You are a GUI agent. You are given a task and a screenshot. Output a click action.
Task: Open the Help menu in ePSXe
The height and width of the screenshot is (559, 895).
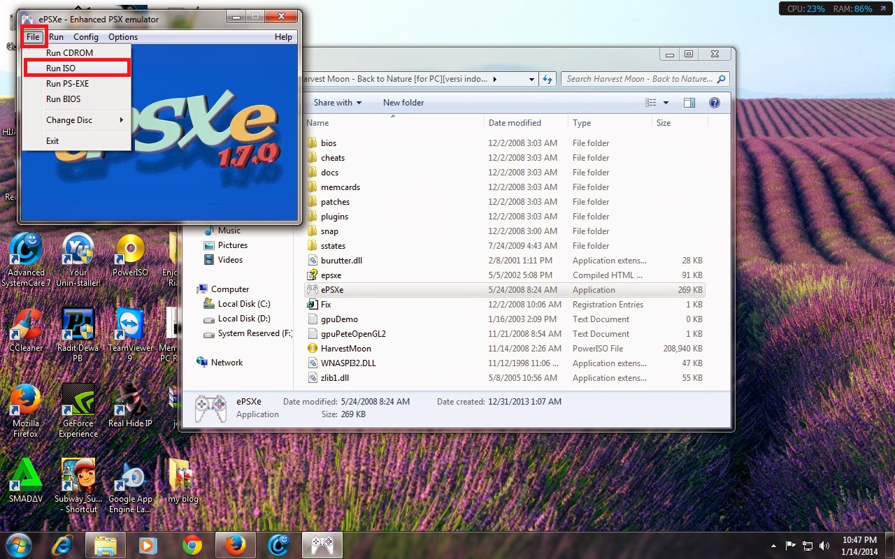[x=283, y=37]
